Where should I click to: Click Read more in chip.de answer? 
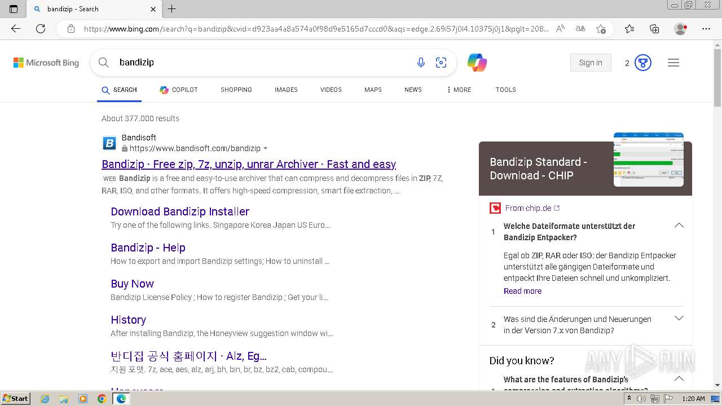coord(522,291)
